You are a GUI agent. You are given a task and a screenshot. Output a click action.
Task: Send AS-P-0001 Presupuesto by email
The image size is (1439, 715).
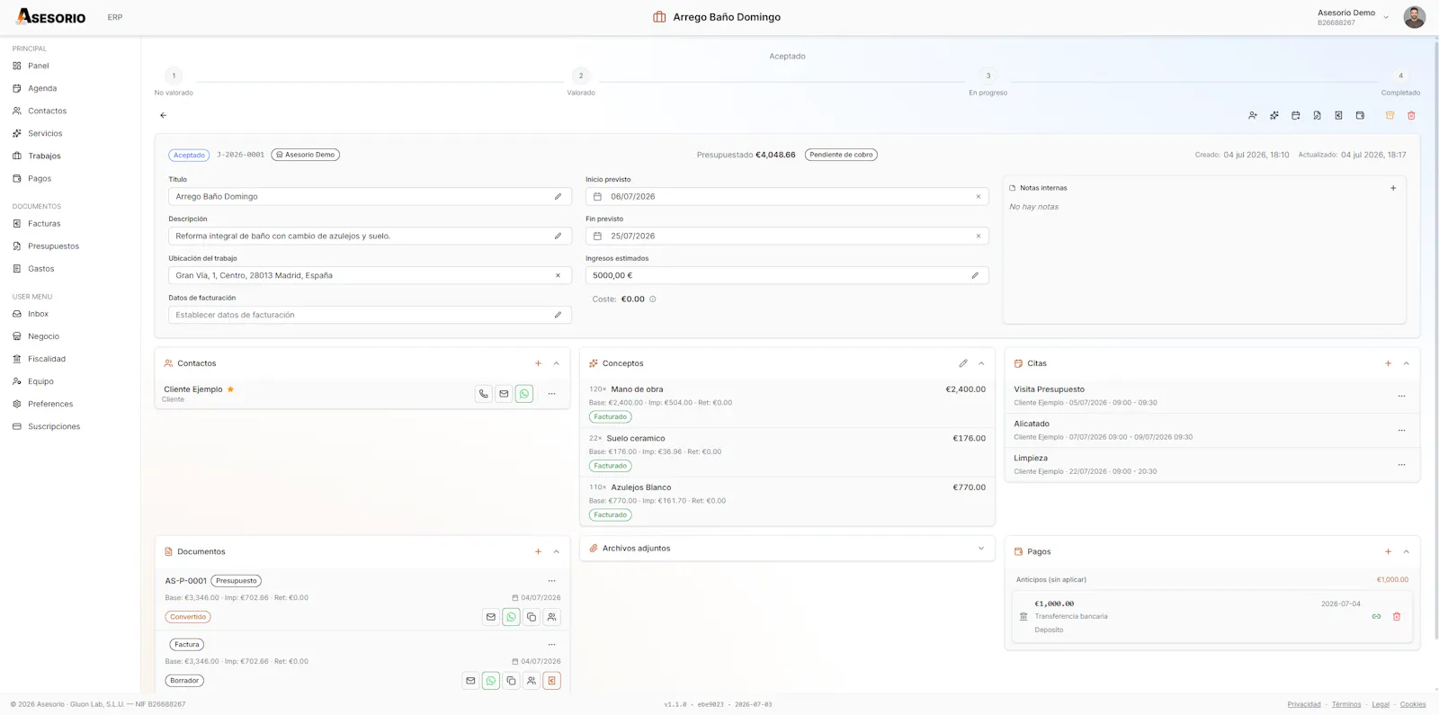coord(491,617)
